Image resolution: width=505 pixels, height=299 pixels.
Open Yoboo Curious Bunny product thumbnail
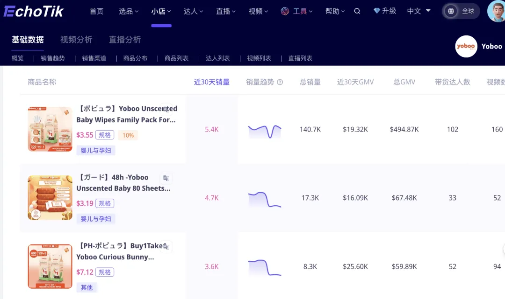point(50,266)
